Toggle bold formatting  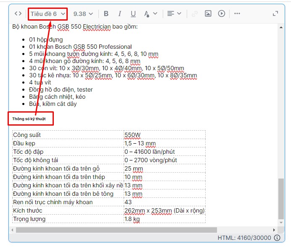coord(106,13)
